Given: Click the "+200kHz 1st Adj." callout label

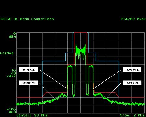Looking at the screenshot, I should click(x=132, y=70).
